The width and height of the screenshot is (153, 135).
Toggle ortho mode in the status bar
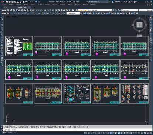(96, 133)
